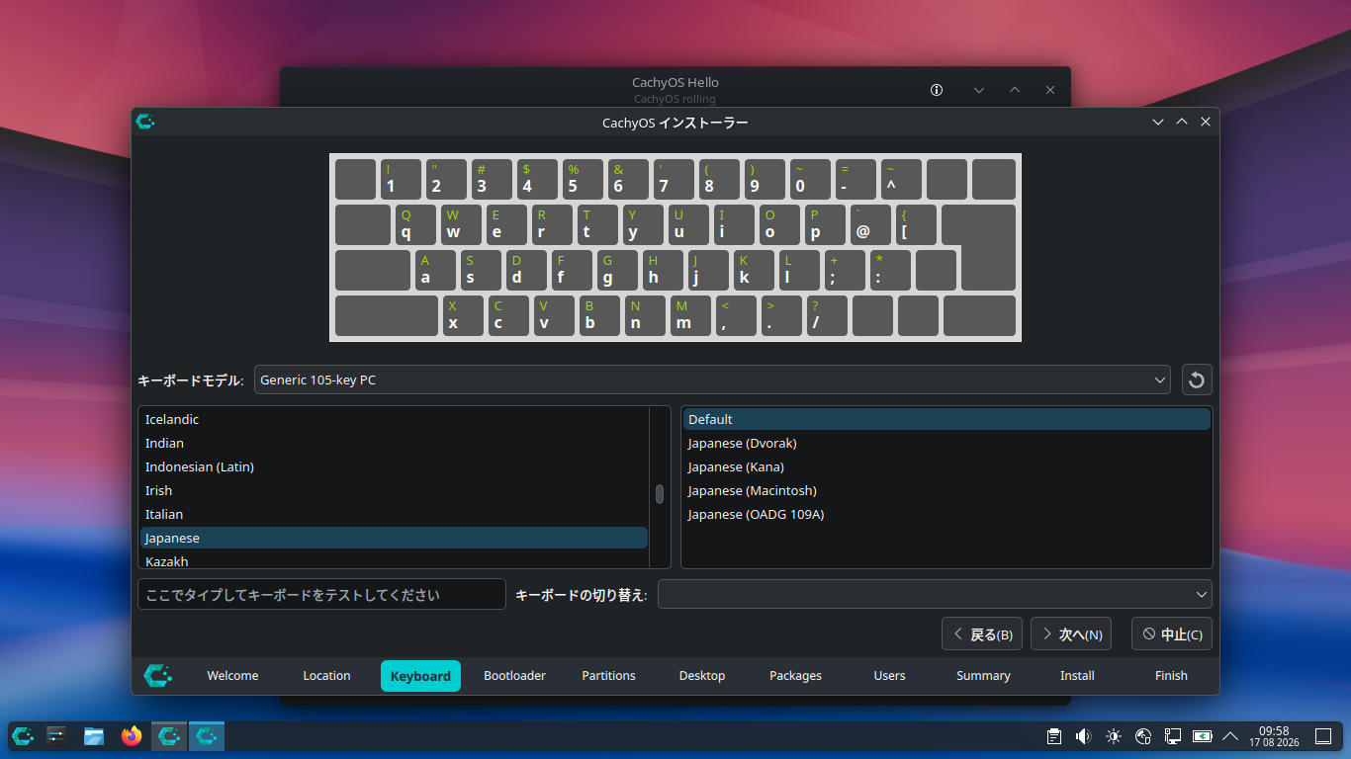Open the disks and devices tray icon

(1143, 736)
